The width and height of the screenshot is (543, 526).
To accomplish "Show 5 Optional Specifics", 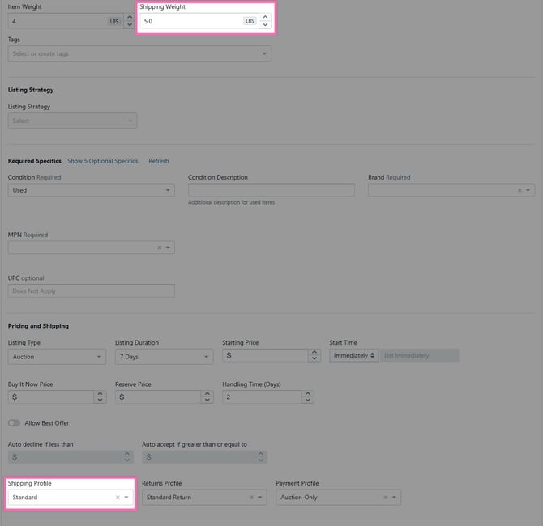I will 102,161.
